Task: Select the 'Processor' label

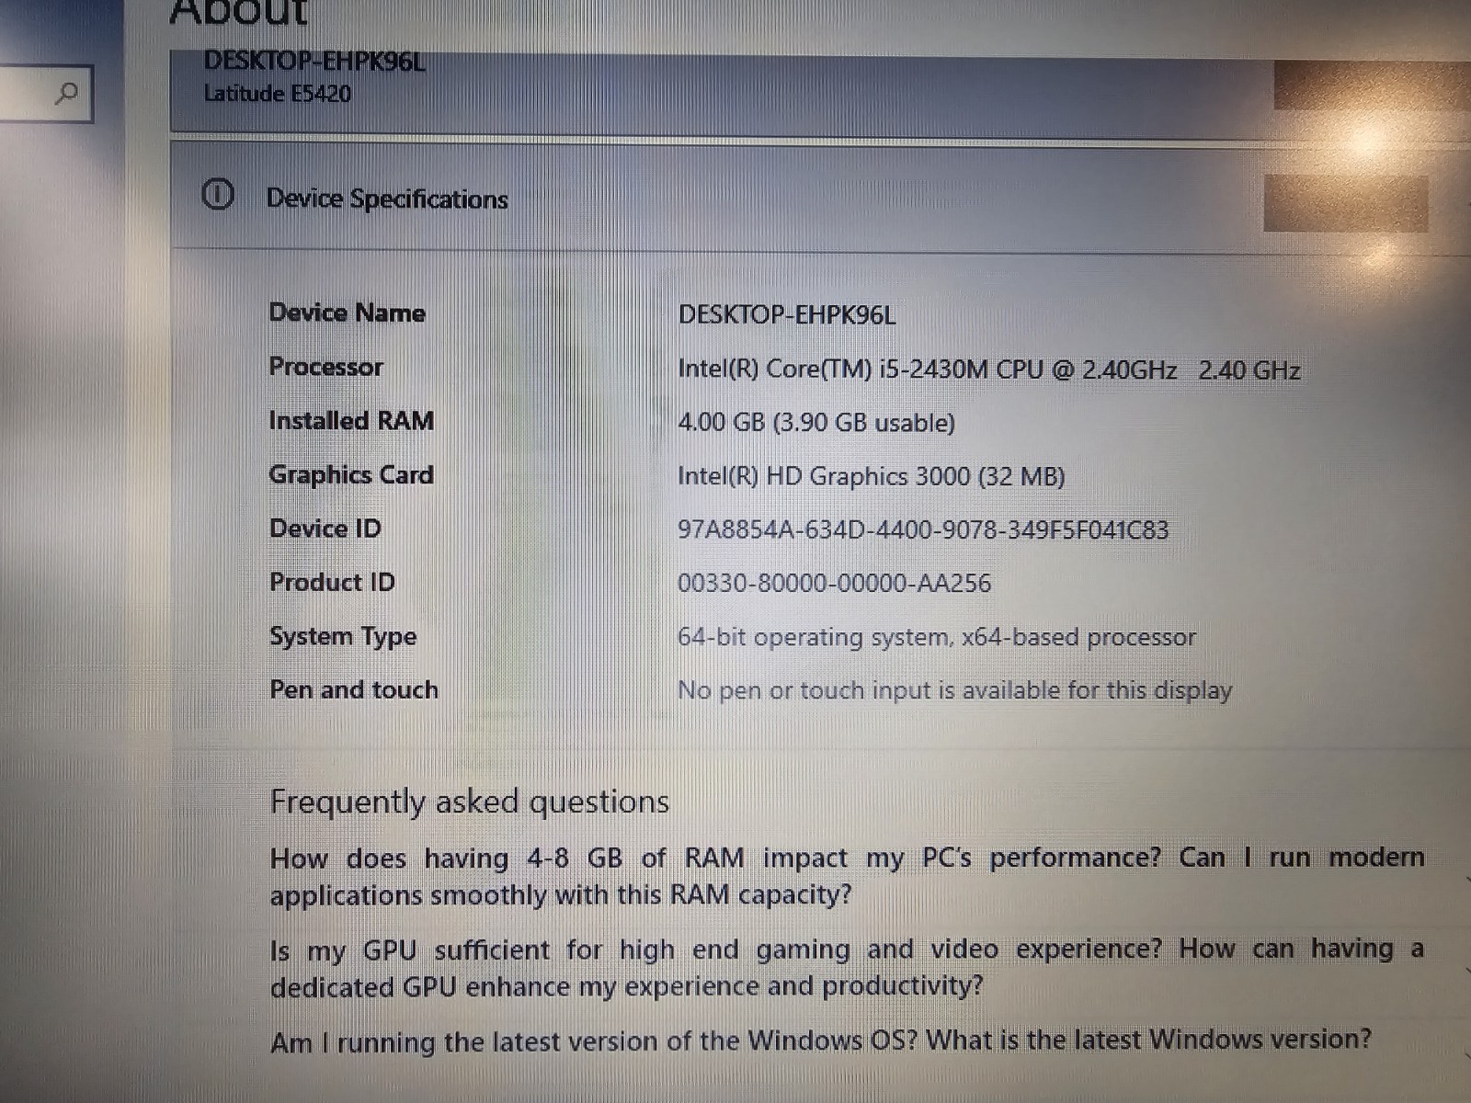Action: pos(325,367)
